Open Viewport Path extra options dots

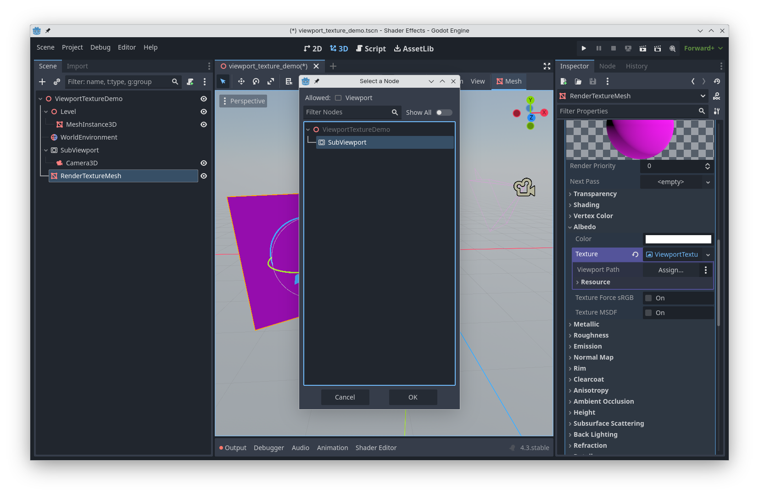click(x=706, y=270)
